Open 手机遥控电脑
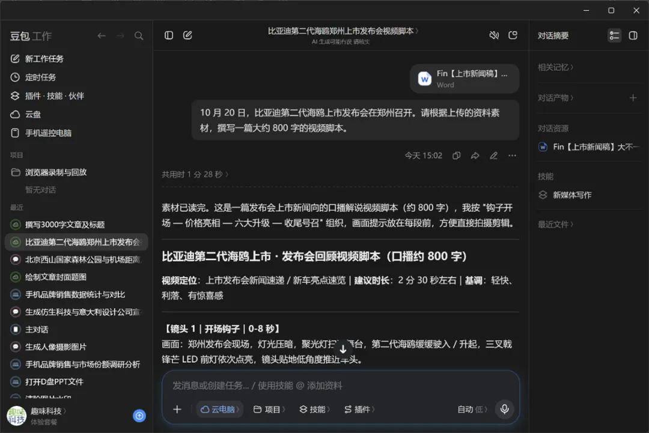Viewport: 649px width, 433px height. point(76,133)
